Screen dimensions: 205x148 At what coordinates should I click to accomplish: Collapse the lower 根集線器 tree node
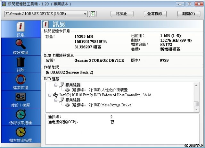click(x=56, y=100)
